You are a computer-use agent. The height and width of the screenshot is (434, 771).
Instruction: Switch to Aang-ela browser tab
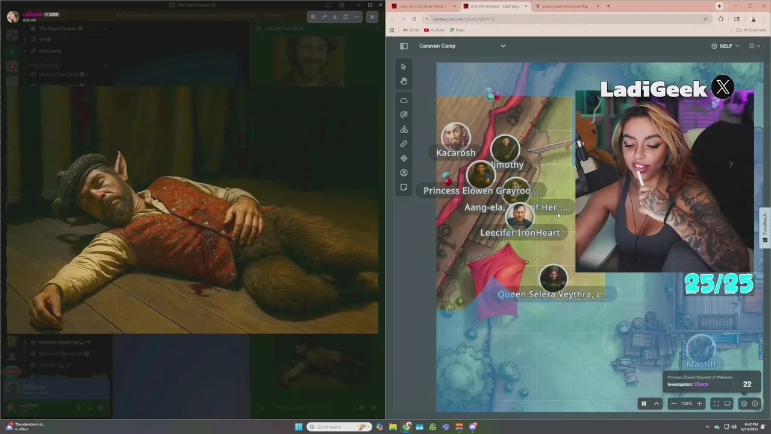tap(422, 6)
